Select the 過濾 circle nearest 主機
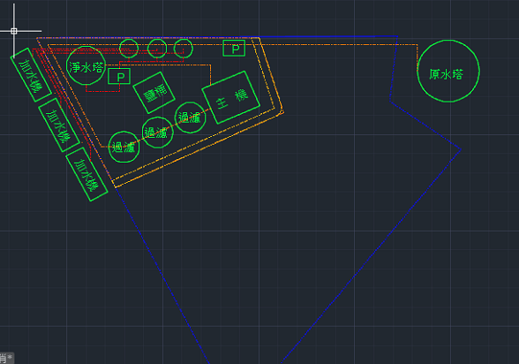 click(190, 118)
